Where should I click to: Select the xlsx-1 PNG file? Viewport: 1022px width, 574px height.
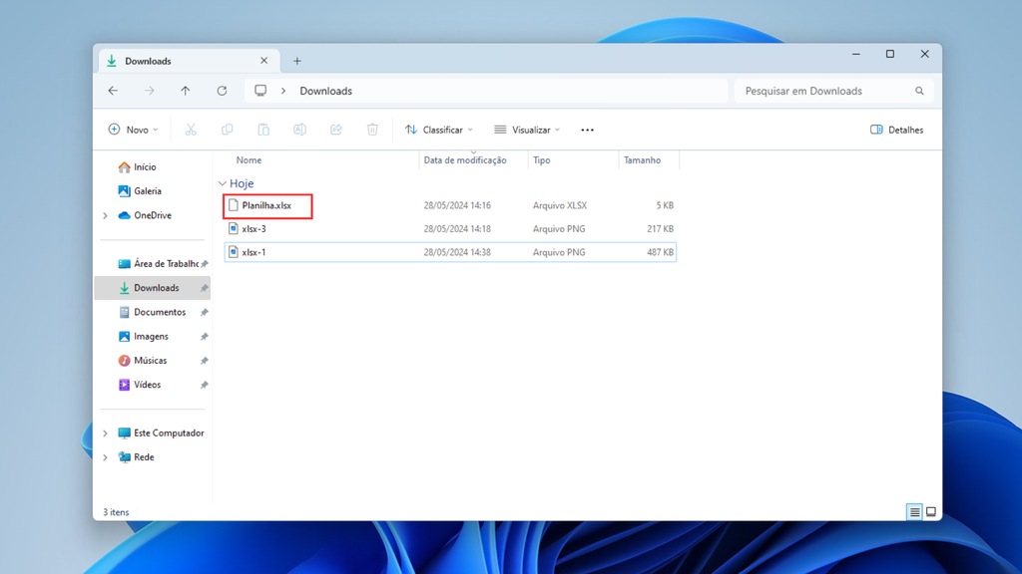coord(450,252)
